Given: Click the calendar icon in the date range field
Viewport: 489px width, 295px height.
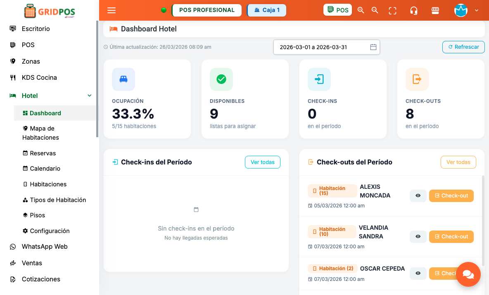Looking at the screenshot, I should (x=373, y=47).
